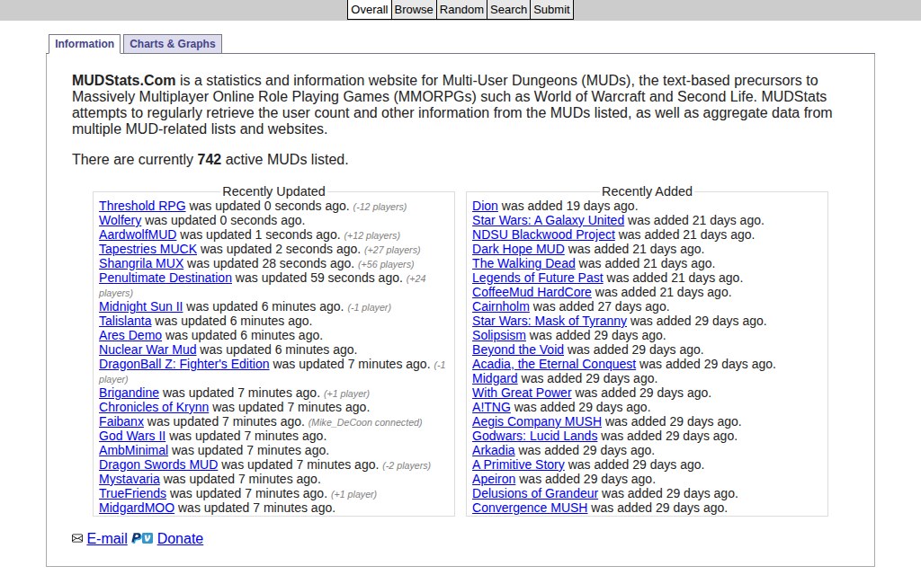Screen dimensions: 921x575
Task: Open the Dragon Swords MUD link
Action: (x=158, y=464)
